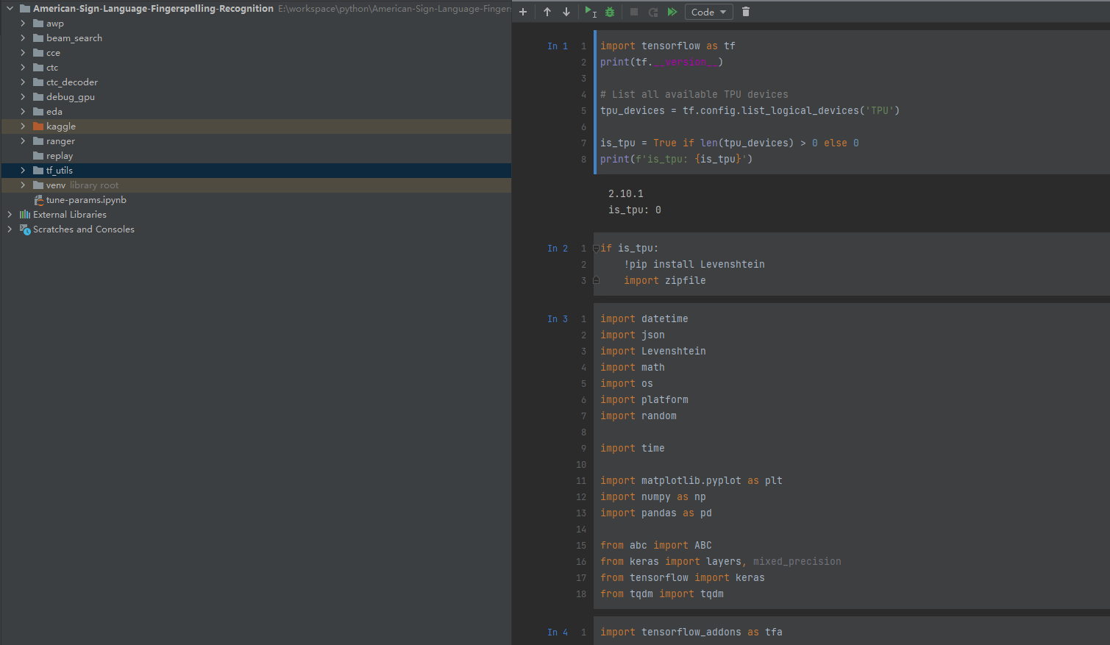This screenshot has width=1110, height=645.
Task: Select the tf_utils folder name
Action: [60, 171]
